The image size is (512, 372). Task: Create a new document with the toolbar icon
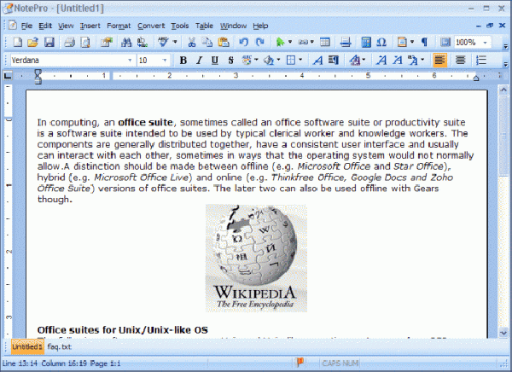tap(18, 42)
